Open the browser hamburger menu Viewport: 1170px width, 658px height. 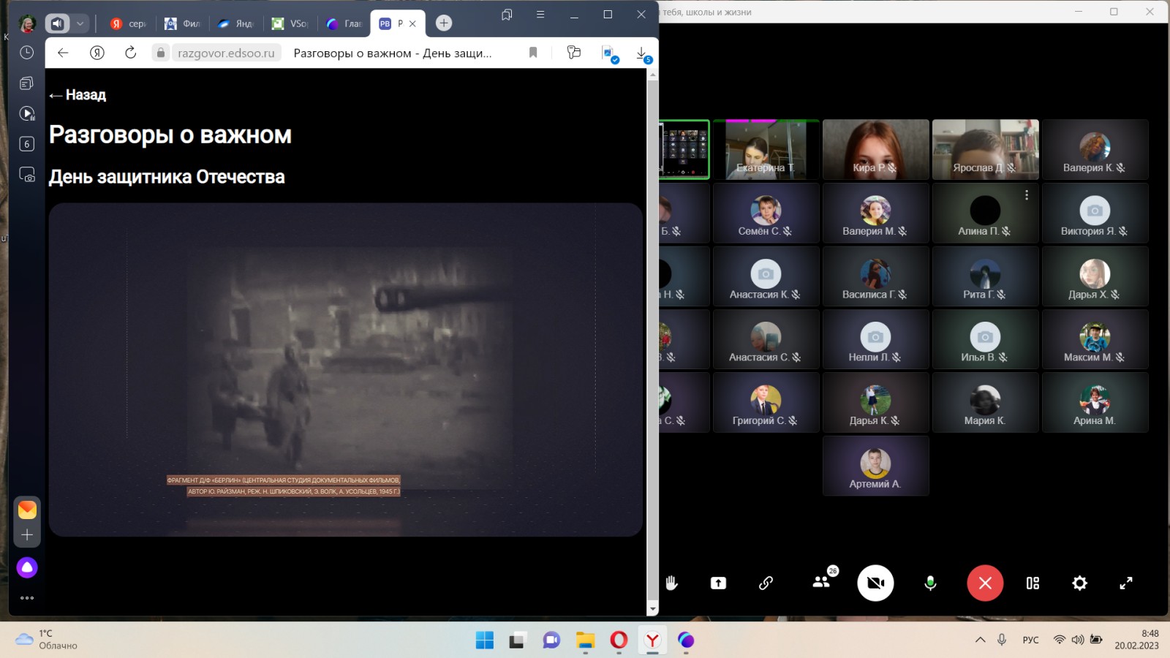[540, 15]
